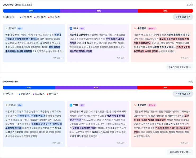Click the 중도 22건 legend entry

38,94
